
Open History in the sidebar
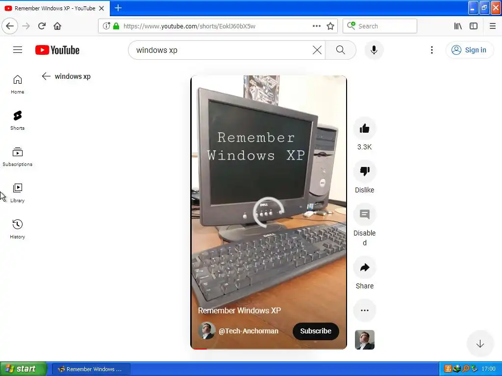17,229
